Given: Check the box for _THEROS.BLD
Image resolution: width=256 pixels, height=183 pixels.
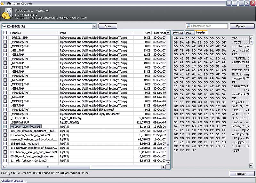Looking at the screenshot, I should [x=5, y=118].
